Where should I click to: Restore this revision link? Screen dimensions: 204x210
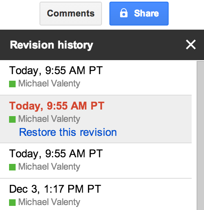click(68, 132)
